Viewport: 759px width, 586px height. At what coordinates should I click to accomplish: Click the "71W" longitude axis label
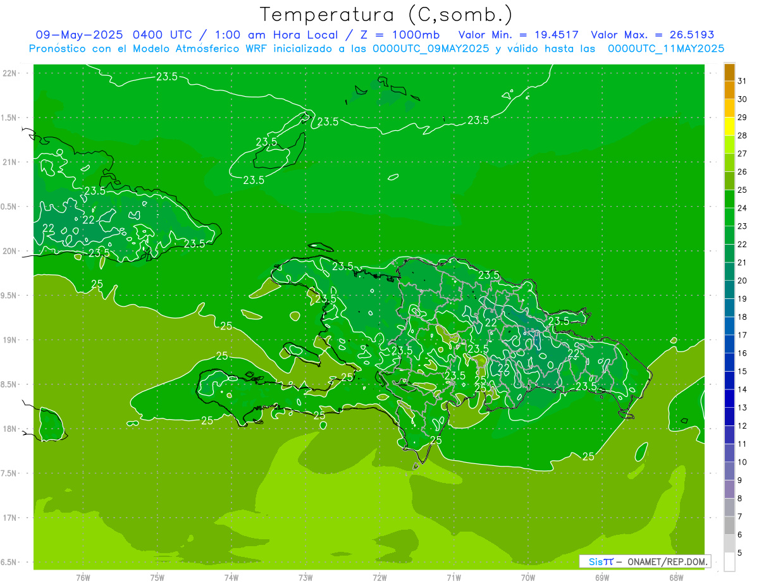[454, 578]
